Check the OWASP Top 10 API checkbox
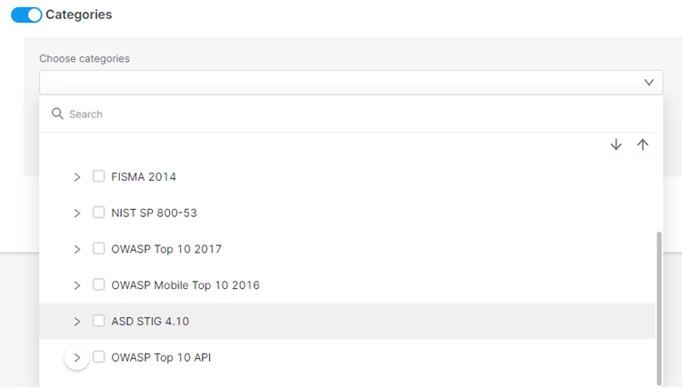Screen dimensions: 682x388 click(99, 357)
